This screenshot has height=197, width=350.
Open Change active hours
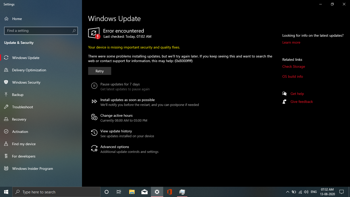pyautogui.click(x=117, y=115)
